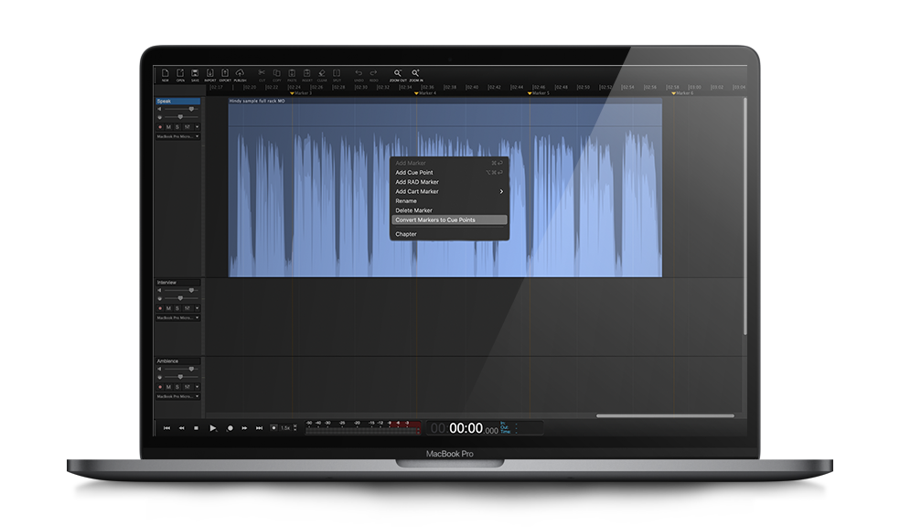Open the Speak track input device dropdown
Image resolution: width=900 pixels, height=527 pixels.
177,136
